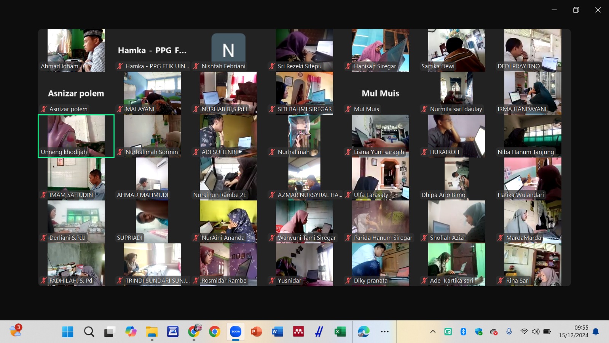Click the name label 'IMAM SAFIUDIN'

[x=71, y=195]
